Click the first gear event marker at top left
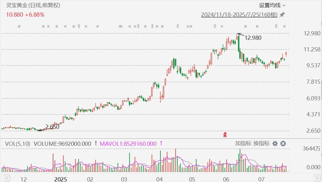The image size is (322, 182). (19, 26)
